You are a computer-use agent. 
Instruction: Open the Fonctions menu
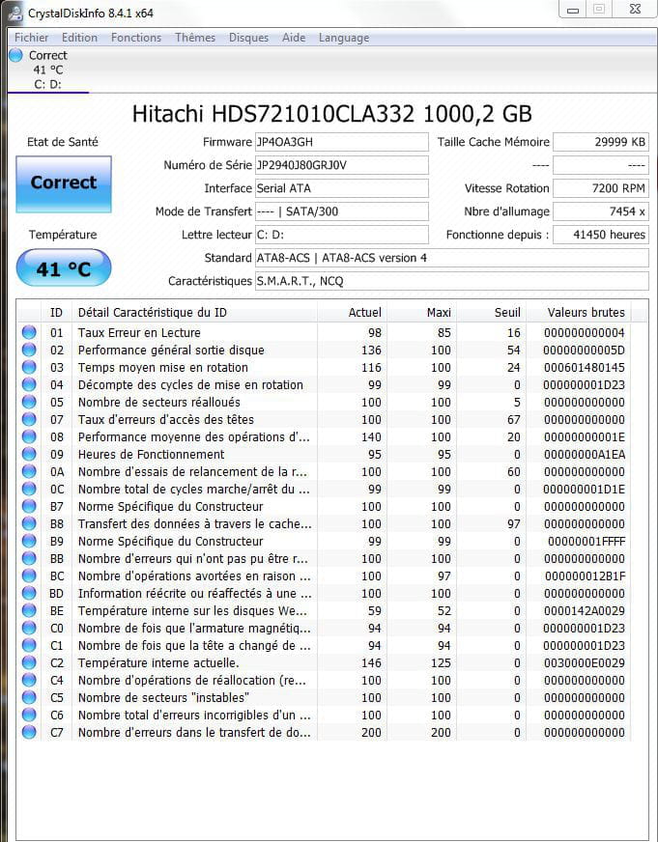click(136, 38)
